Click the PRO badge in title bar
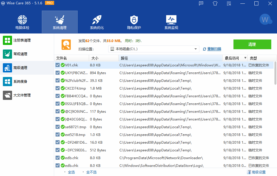The width and height of the screenshot is (277, 176). tap(50, 3)
